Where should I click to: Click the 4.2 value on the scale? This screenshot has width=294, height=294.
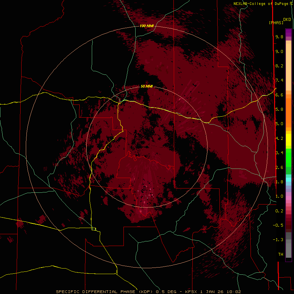(279, 139)
